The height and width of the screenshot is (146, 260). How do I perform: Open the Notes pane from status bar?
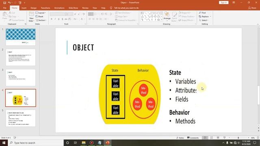(x=180, y=138)
